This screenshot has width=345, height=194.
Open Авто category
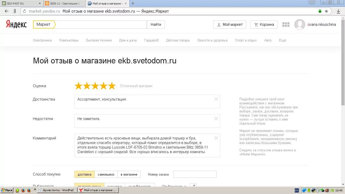268,40
